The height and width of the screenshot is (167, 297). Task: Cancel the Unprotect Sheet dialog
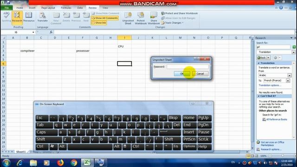click(x=200, y=74)
